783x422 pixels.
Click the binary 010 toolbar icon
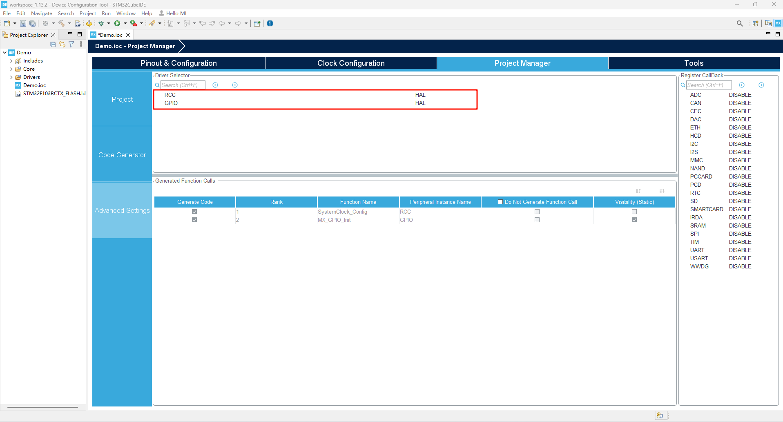(x=78, y=23)
